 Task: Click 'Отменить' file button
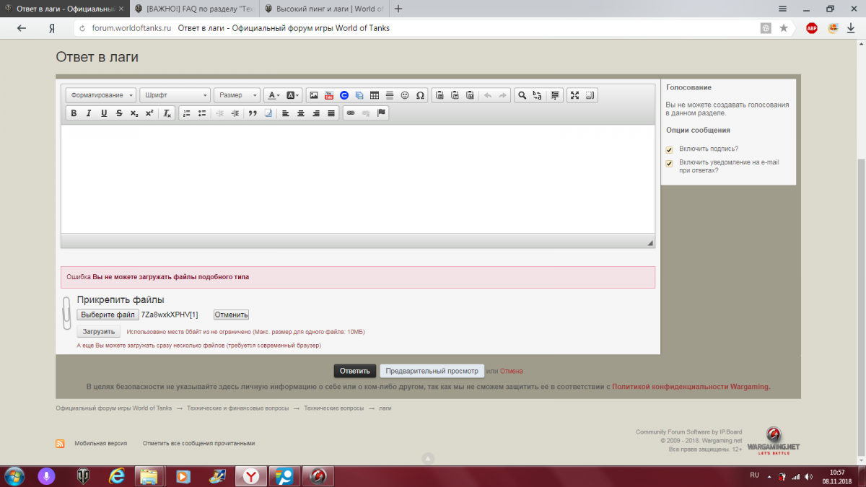pos(231,315)
